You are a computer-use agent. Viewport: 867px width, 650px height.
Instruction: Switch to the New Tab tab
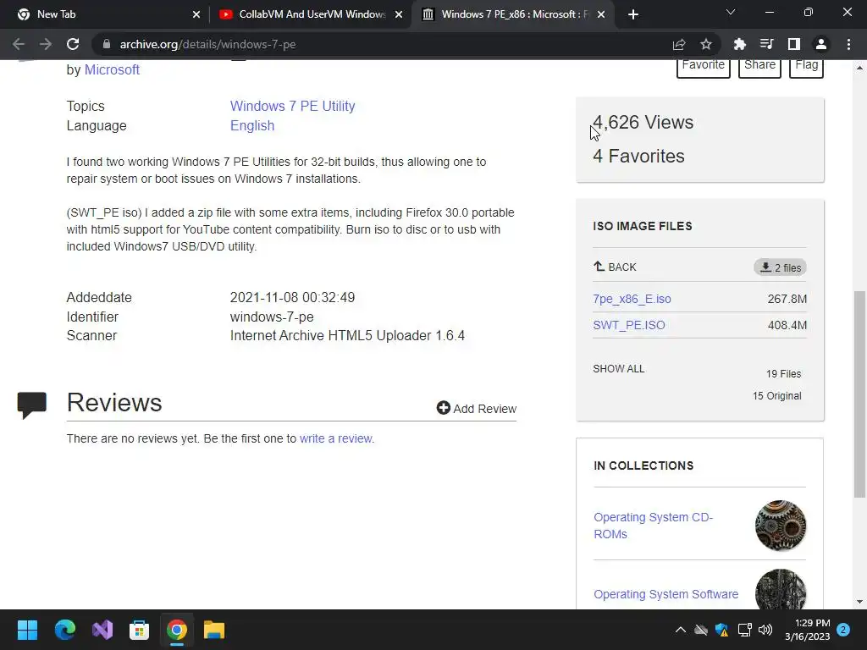point(105,14)
